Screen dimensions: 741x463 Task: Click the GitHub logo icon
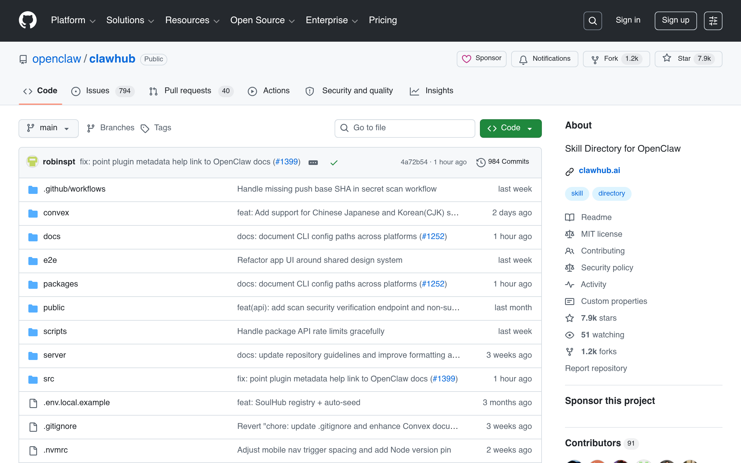(27, 21)
